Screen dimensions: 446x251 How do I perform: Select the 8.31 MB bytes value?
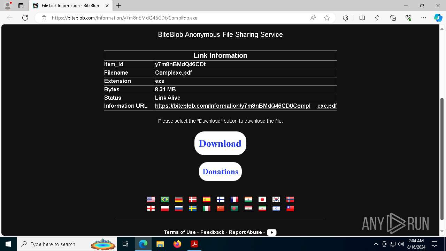pos(165,90)
